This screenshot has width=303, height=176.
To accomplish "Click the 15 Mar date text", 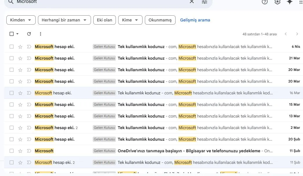I will pyautogui.click(x=295, y=104).
